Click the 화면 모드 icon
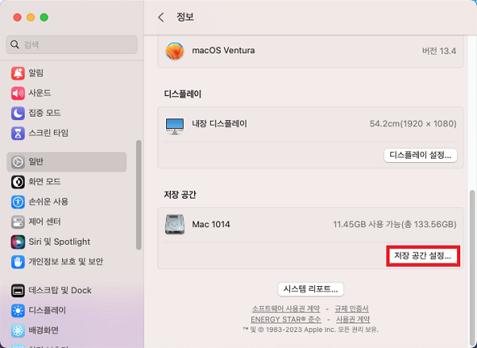This screenshot has height=348, width=477. (17, 182)
